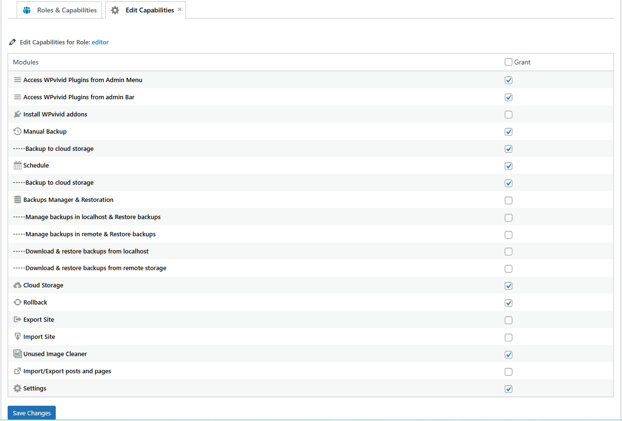
Task: Enable the Export Site checkbox
Action: click(x=509, y=320)
